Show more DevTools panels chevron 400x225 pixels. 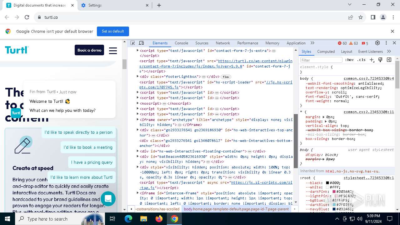(312, 43)
